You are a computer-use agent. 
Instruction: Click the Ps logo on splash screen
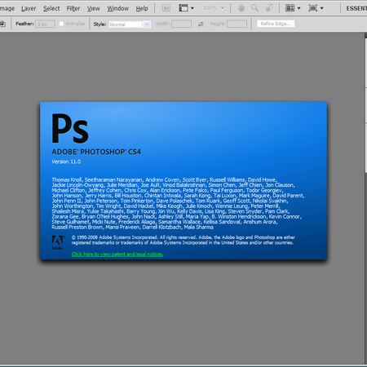(70, 128)
